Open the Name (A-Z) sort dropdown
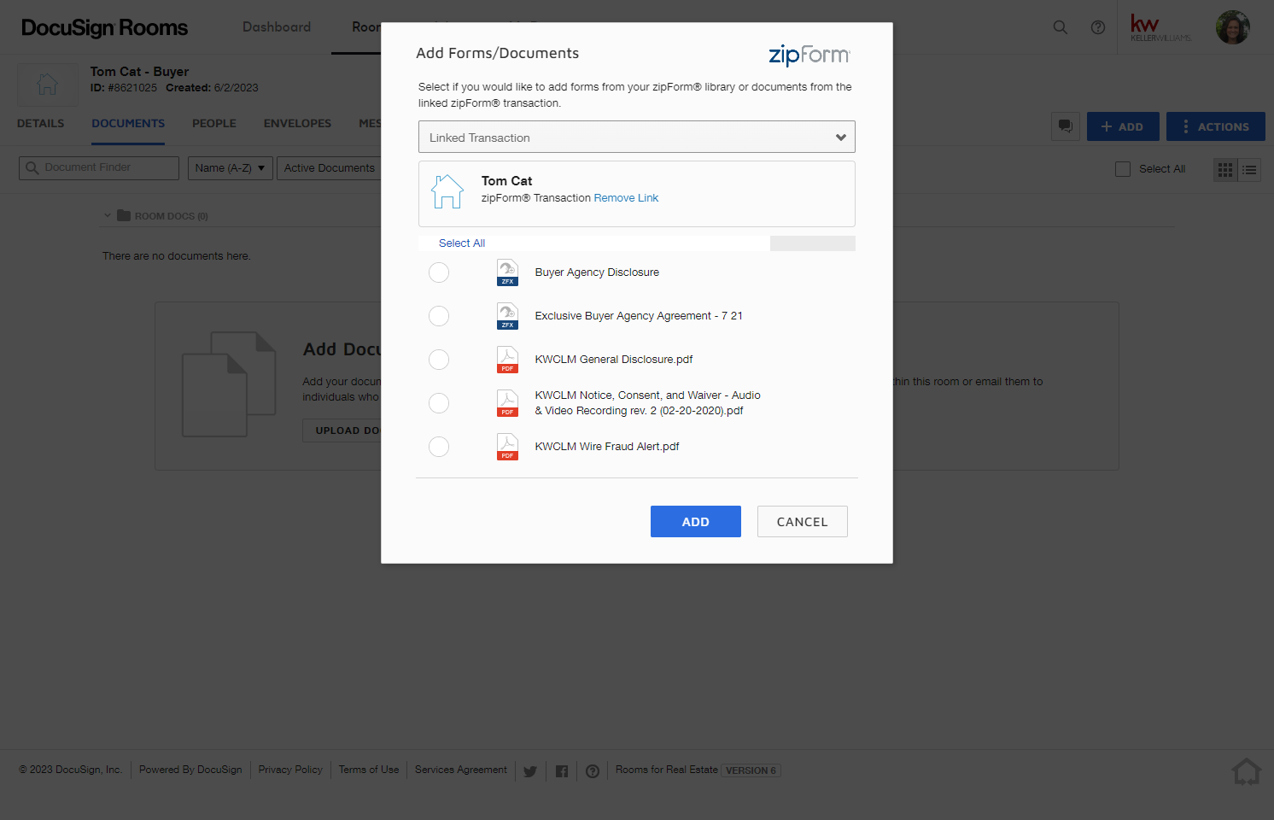 pos(231,168)
